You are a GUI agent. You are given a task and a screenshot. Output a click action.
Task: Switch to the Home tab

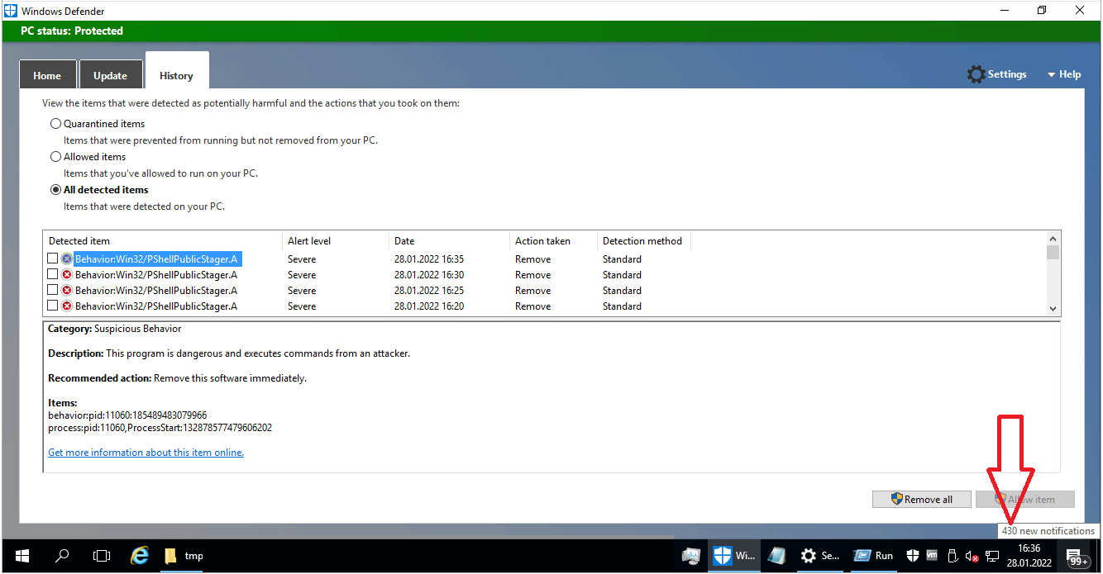click(47, 75)
